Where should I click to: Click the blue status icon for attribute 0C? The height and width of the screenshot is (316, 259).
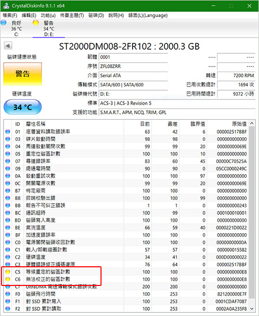(x=8, y=183)
